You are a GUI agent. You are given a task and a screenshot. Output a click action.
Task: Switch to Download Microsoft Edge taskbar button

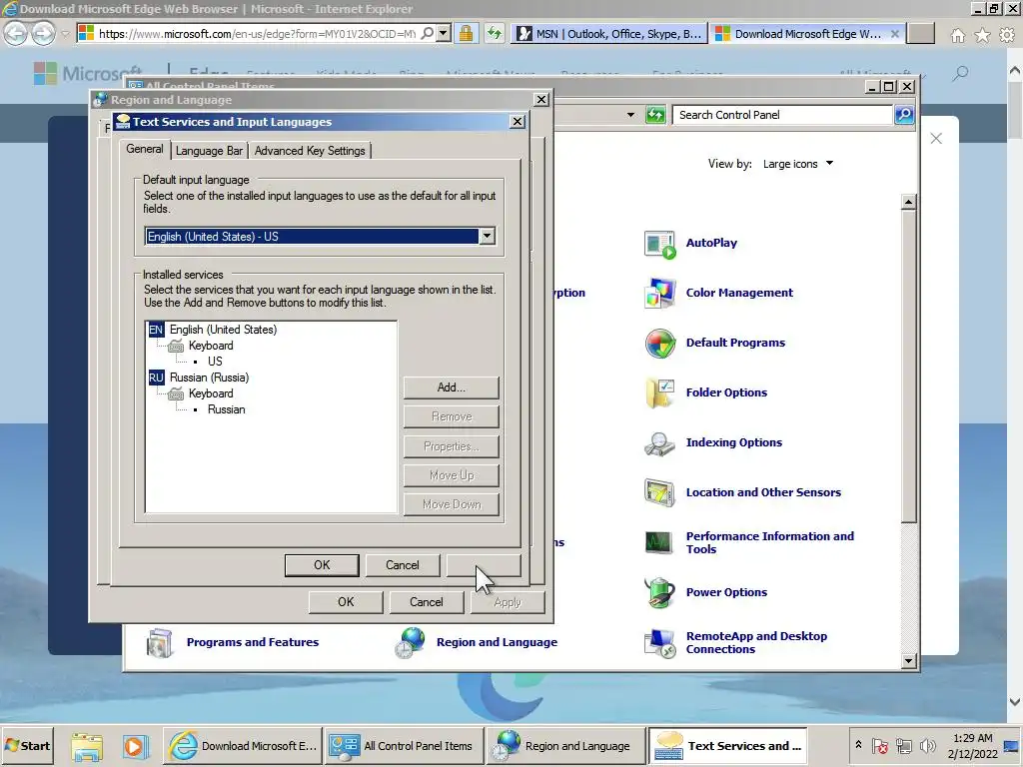tap(243, 745)
